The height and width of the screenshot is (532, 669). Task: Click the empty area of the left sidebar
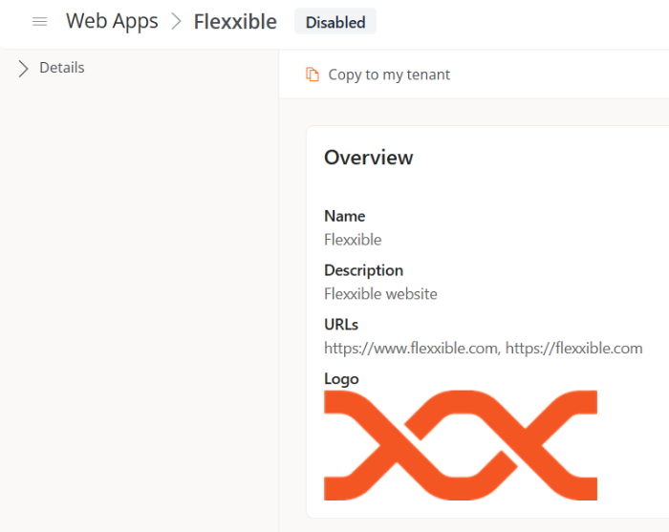139,306
